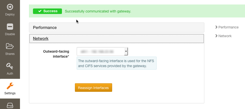Open the Shares menu label
Screen dimensions: 245x109
pos(10,54)
